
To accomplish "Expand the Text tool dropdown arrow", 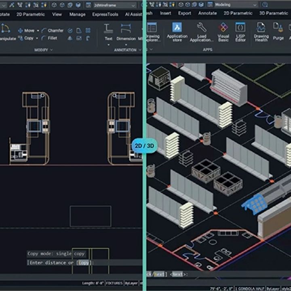I will click(108, 45).
